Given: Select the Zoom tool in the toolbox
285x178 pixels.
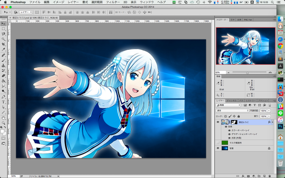Looking at the screenshot, I should click(x=3, y=123).
